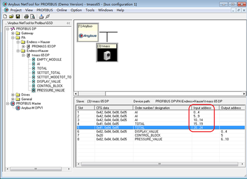Click the Print toolbar icon

click(x=26, y=16)
